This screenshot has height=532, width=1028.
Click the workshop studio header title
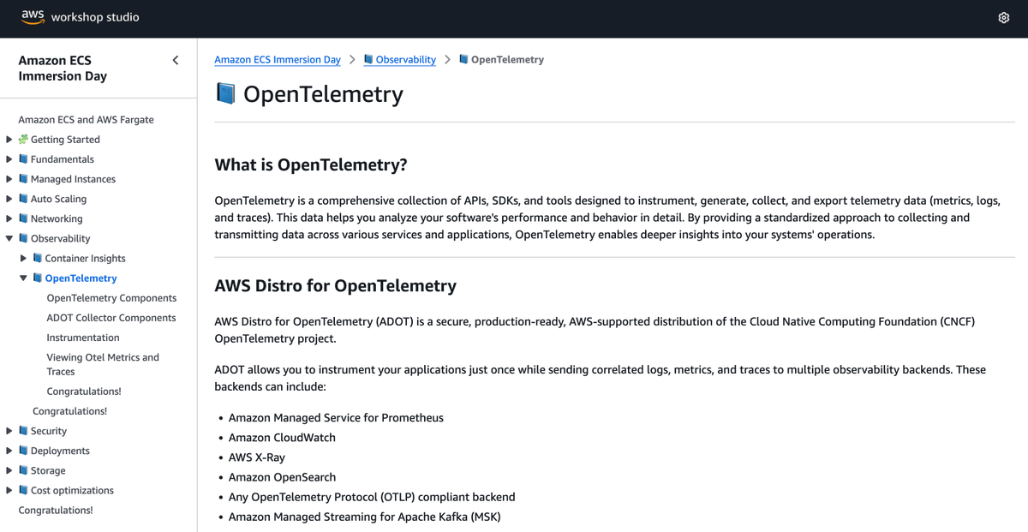95,17
